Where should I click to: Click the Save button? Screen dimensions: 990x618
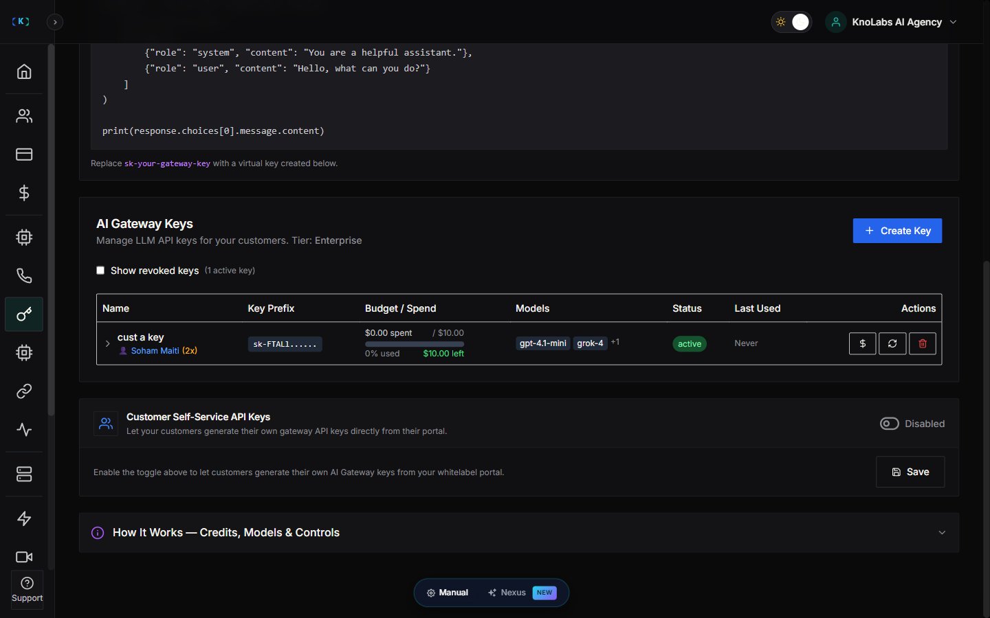click(910, 472)
